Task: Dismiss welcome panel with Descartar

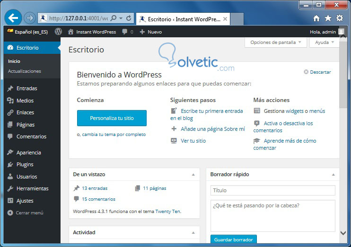Action: pos(317,72)
